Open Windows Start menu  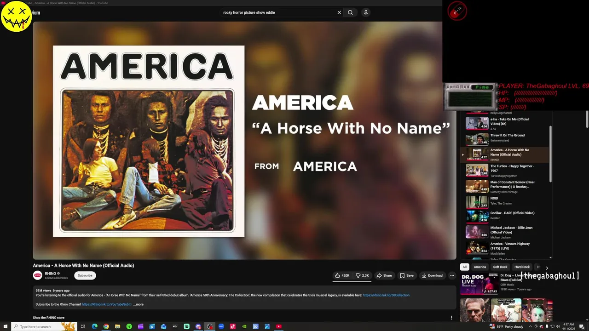pos(6,326)
